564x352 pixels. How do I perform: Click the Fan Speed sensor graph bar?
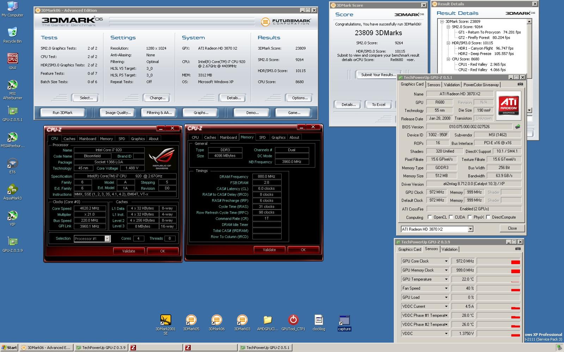pyautogui.click(x=498, y=288)
